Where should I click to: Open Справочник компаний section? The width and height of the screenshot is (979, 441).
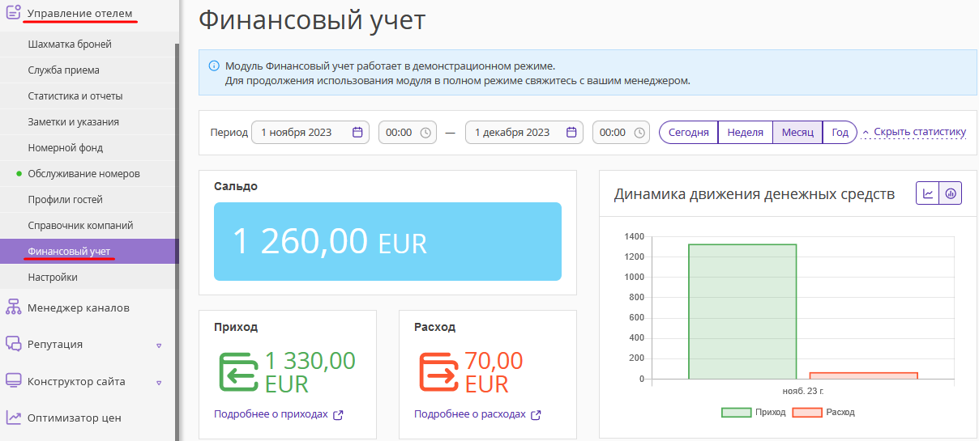88,226
